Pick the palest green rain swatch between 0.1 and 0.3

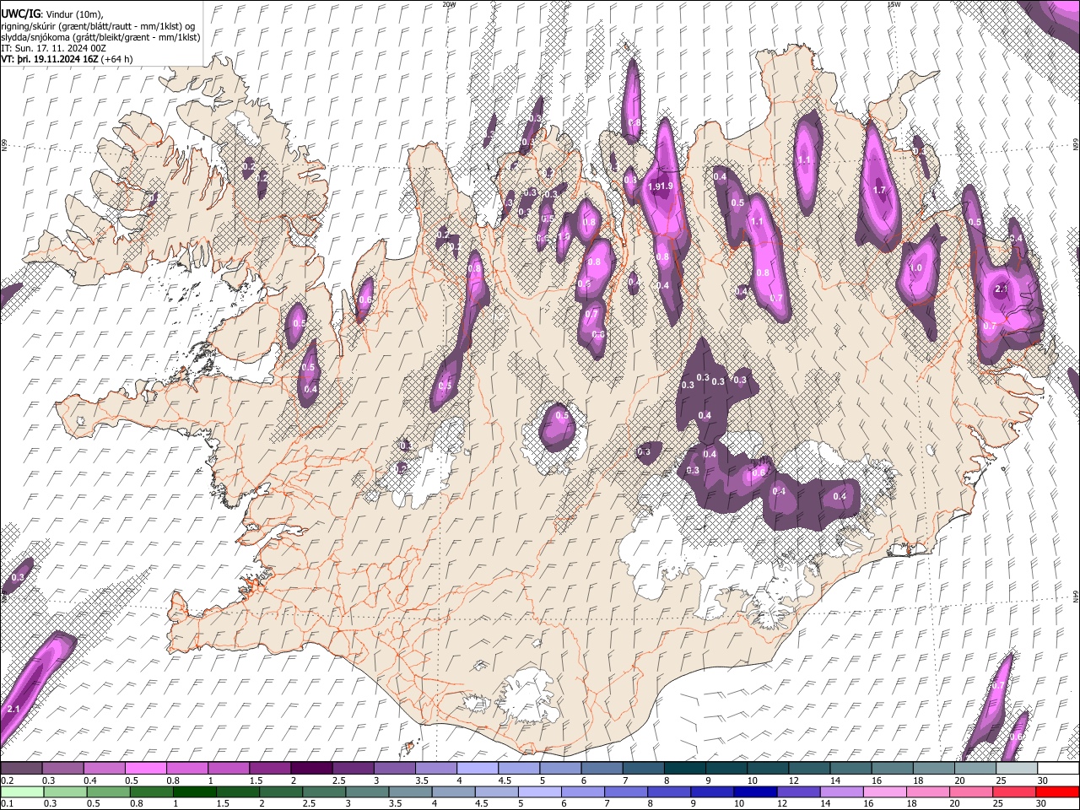pos(22,791)
